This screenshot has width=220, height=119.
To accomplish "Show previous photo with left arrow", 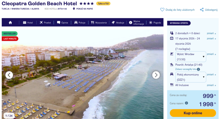I will [9, 75].
